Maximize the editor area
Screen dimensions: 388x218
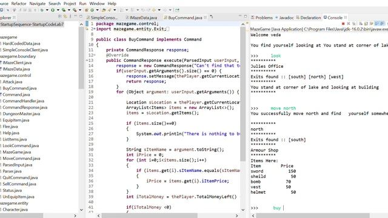point(246,16)
